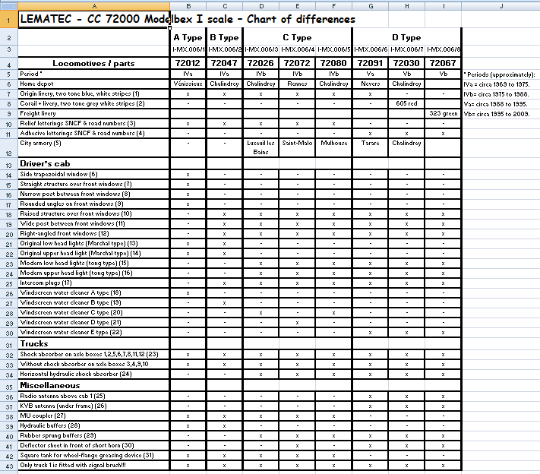
Task: Select locomotive number 72026 cell
Action: (261, 63)
